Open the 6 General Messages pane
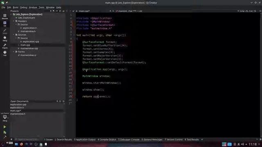The width and height of the screenshot is (262, 147). 152,140
